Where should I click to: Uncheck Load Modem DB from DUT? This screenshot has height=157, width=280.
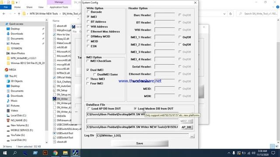pyautogui.click(x=135, y=109)
